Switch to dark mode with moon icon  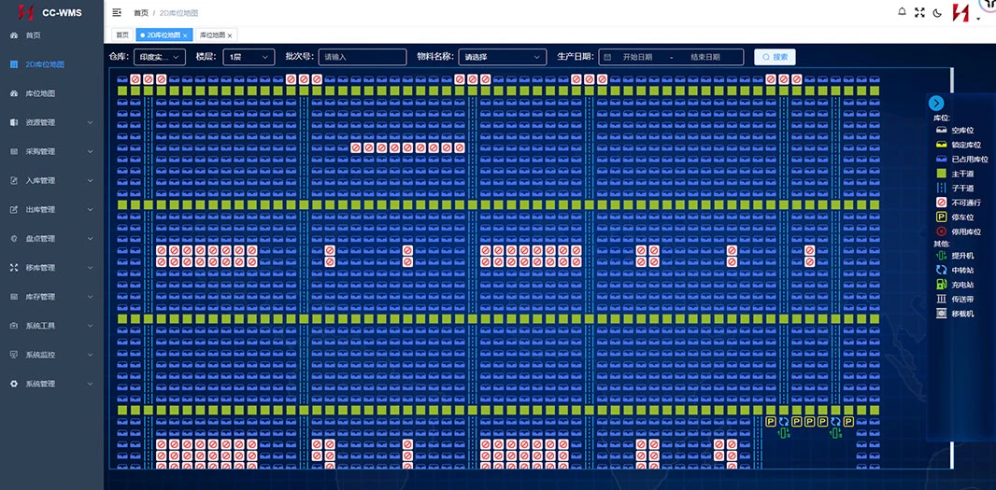937,13
